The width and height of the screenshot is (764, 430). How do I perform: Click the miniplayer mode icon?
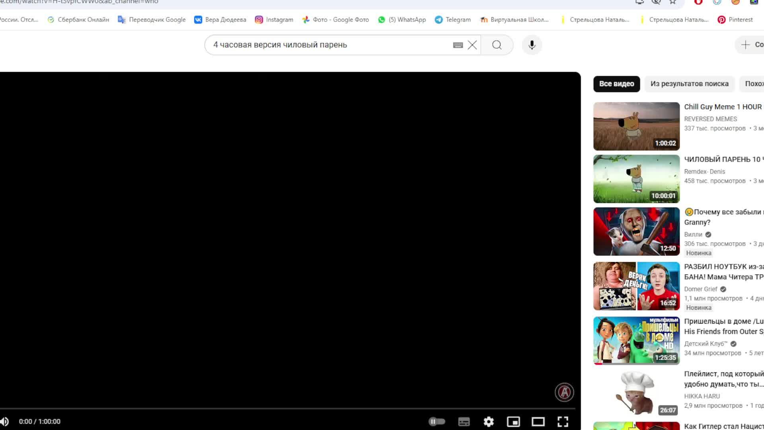point(513,421)
